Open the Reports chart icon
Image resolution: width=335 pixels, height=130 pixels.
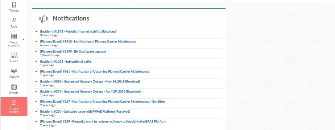(14, 71)
